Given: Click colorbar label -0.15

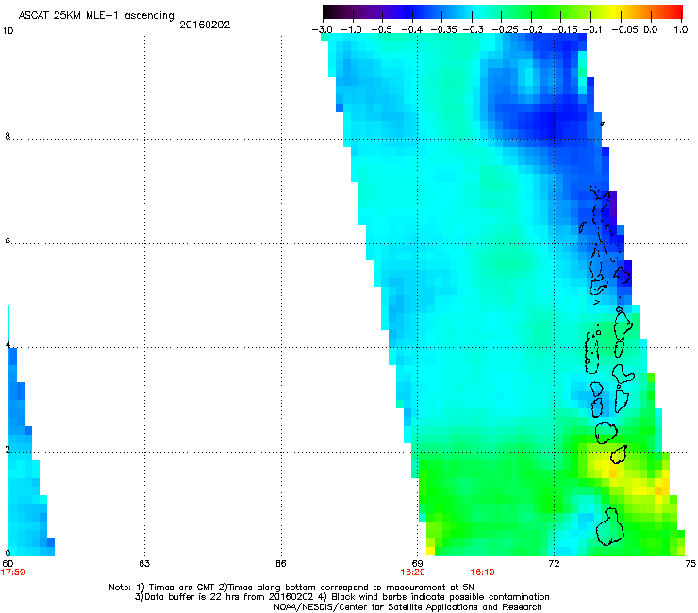Looking at the screenshot, I should [x=564, y=30].
